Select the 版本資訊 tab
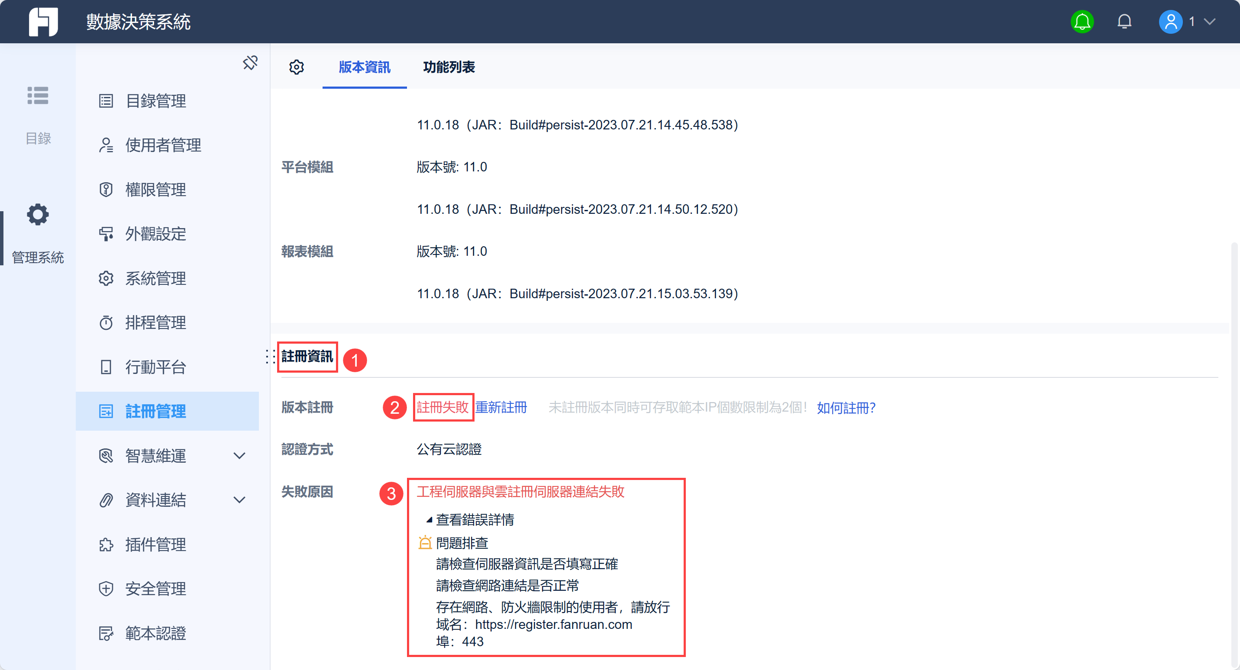This screenshot has height=670, width=1240. [365, 67]
